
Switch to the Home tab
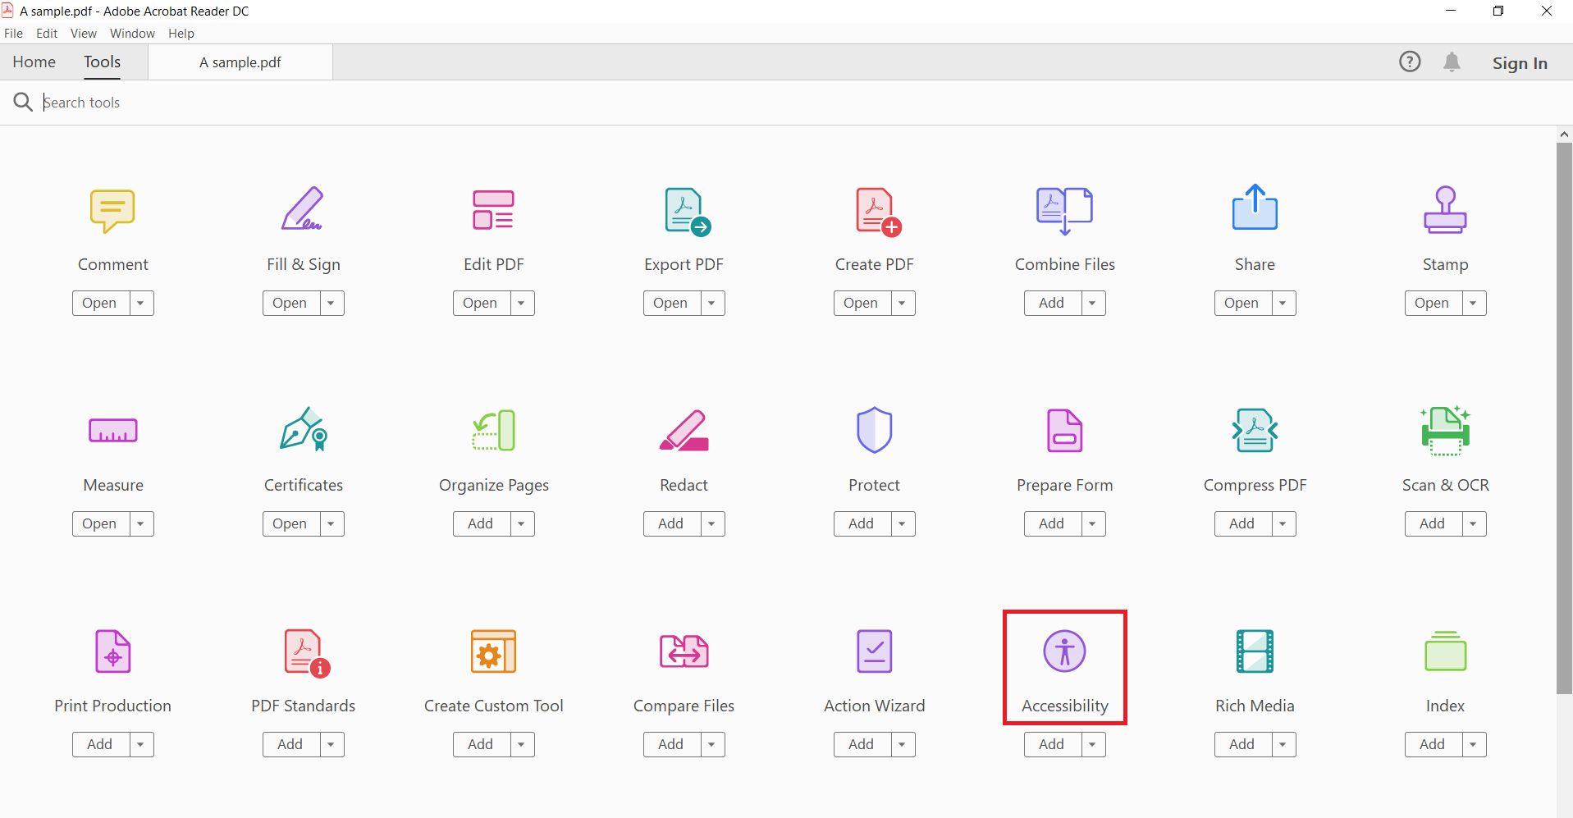tap(34, 62)
